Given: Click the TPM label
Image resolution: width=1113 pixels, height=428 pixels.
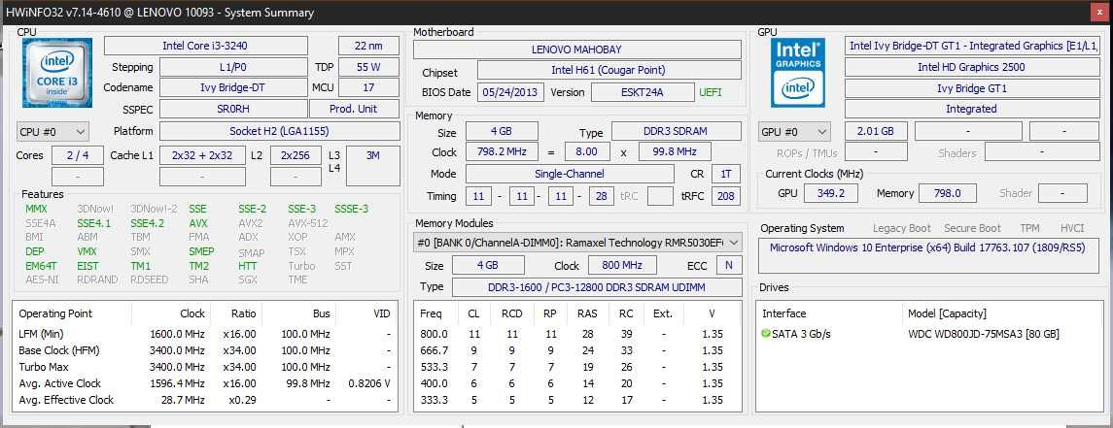Looking at the screenshot, I should (x=1030, y=228).
